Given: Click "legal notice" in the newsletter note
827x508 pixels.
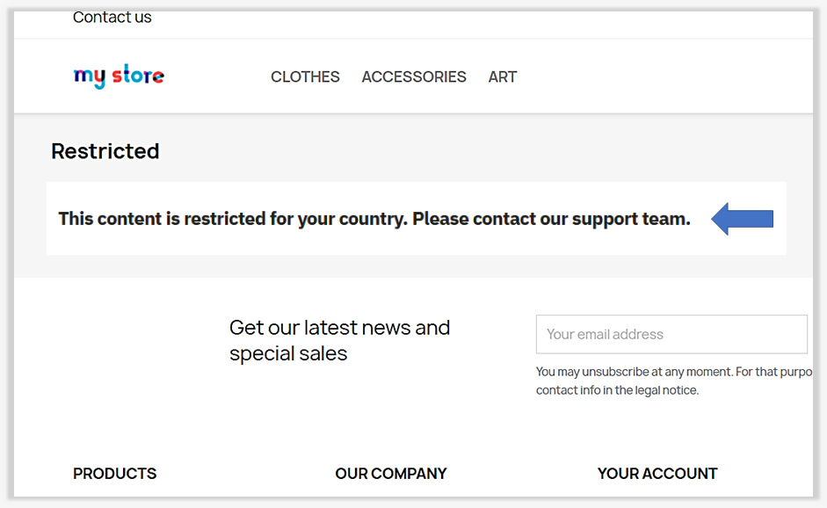Looking at the screenshot, I should point(665,390).
